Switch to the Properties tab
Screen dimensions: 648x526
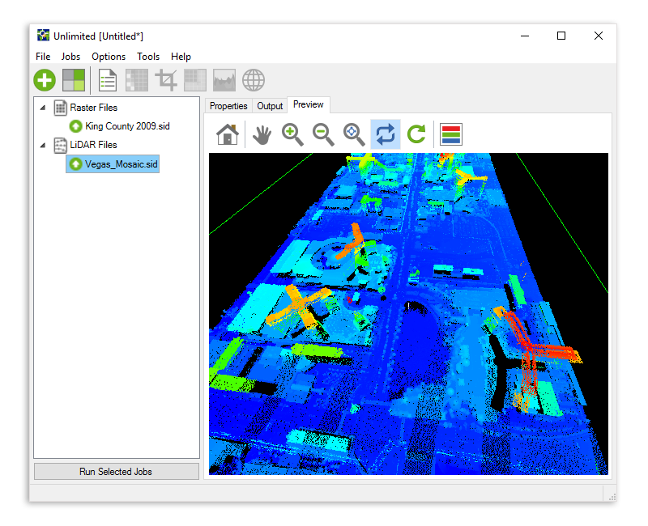(x=228, y=106)
